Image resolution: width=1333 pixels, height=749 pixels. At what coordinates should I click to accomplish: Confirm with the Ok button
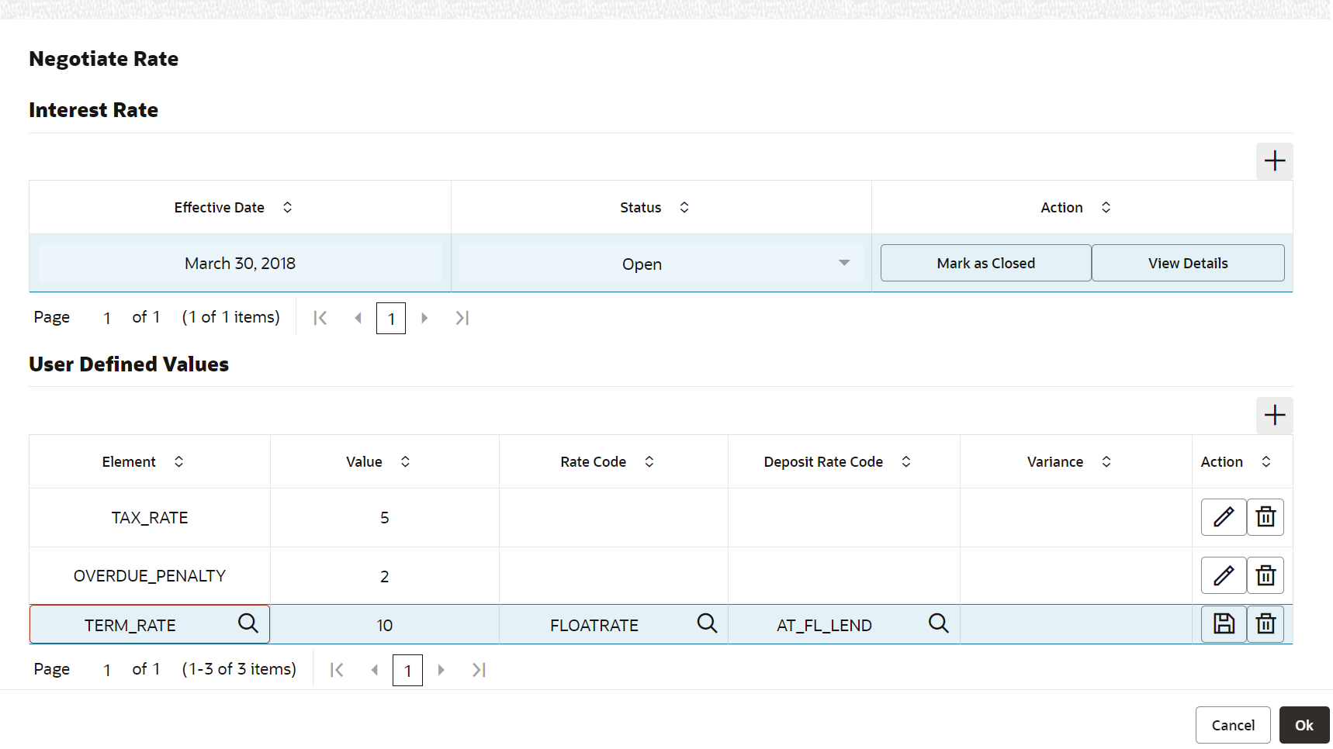(x=1304, y=725)
